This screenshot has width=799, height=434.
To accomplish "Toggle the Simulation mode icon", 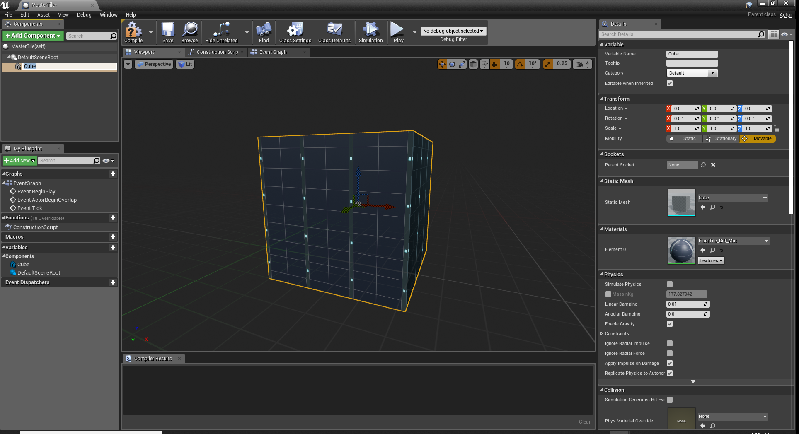I will [x=370, y=32].
